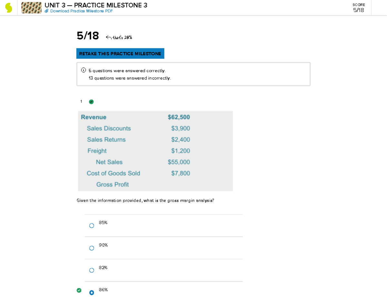Click the Revenue row in the financial table
Image resolution: width=387 pixels, height=299 pixels.
(x=135, y=117)
